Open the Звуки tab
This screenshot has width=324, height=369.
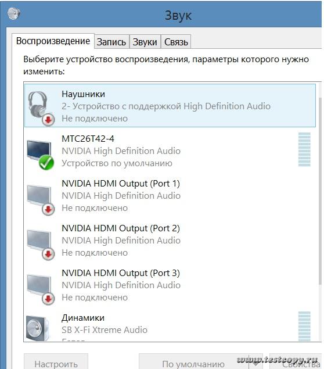pyautogui.click(x=145, y=42)
